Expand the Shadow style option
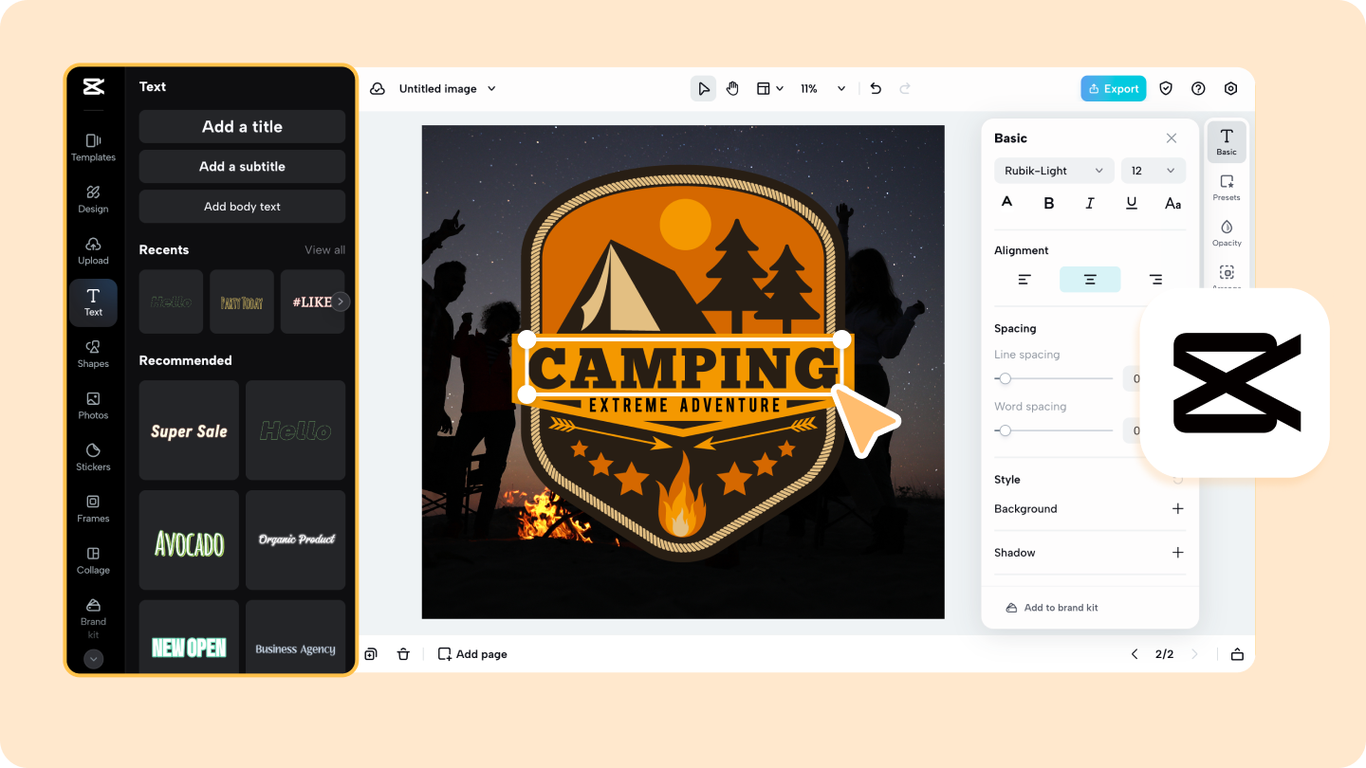Screen dimensions: 1366x768 pos(1177,553)
